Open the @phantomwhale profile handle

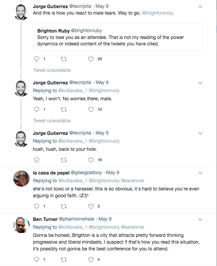coord(76,219)
